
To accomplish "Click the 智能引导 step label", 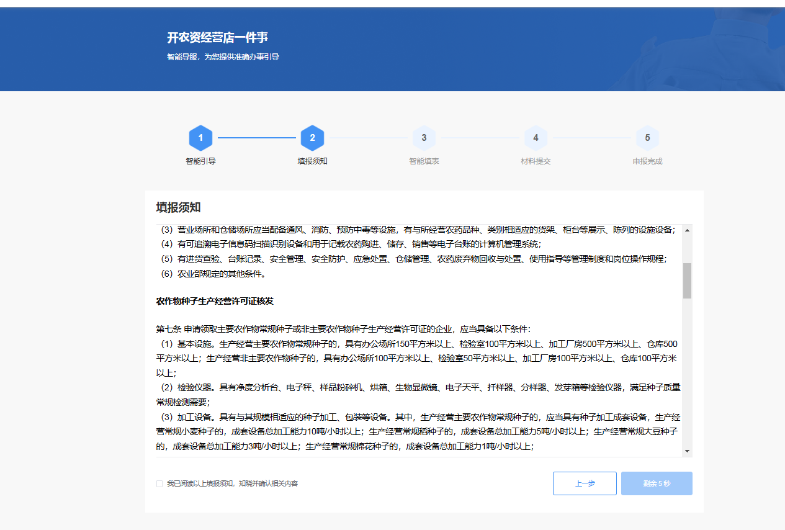I will pyautogui.click(x=200, y=161).
